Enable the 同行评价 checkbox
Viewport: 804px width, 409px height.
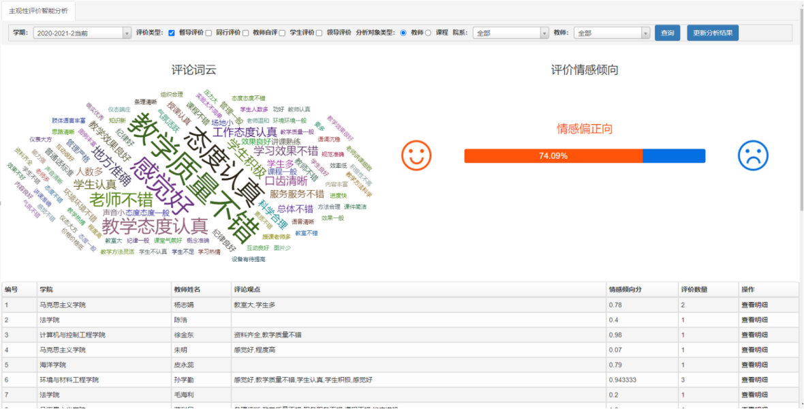pos(208,33)
